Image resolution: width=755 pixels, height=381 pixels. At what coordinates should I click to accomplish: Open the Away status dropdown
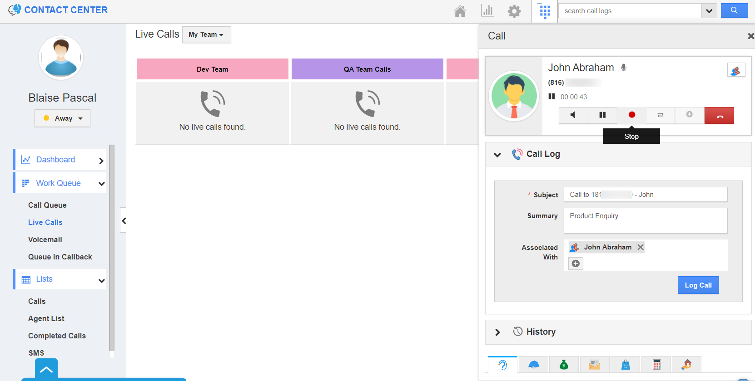(x=63, y=118)
